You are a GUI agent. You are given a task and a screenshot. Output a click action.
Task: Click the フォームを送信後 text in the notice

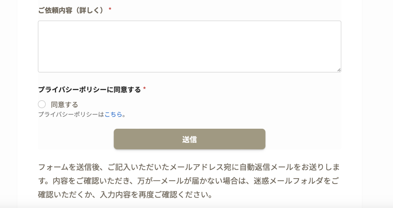[x=68, y=168]
